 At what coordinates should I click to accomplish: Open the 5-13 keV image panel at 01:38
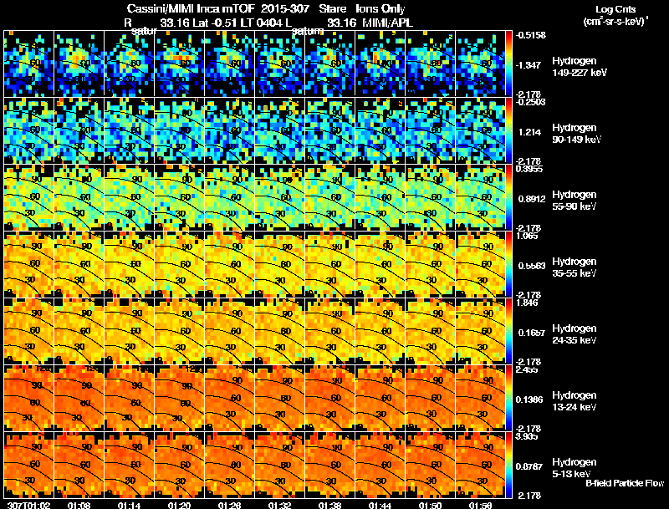tap(329, 465)
